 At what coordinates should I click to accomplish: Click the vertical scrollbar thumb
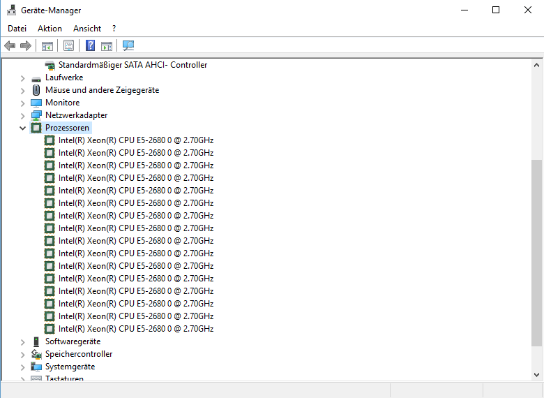[536, 253]
